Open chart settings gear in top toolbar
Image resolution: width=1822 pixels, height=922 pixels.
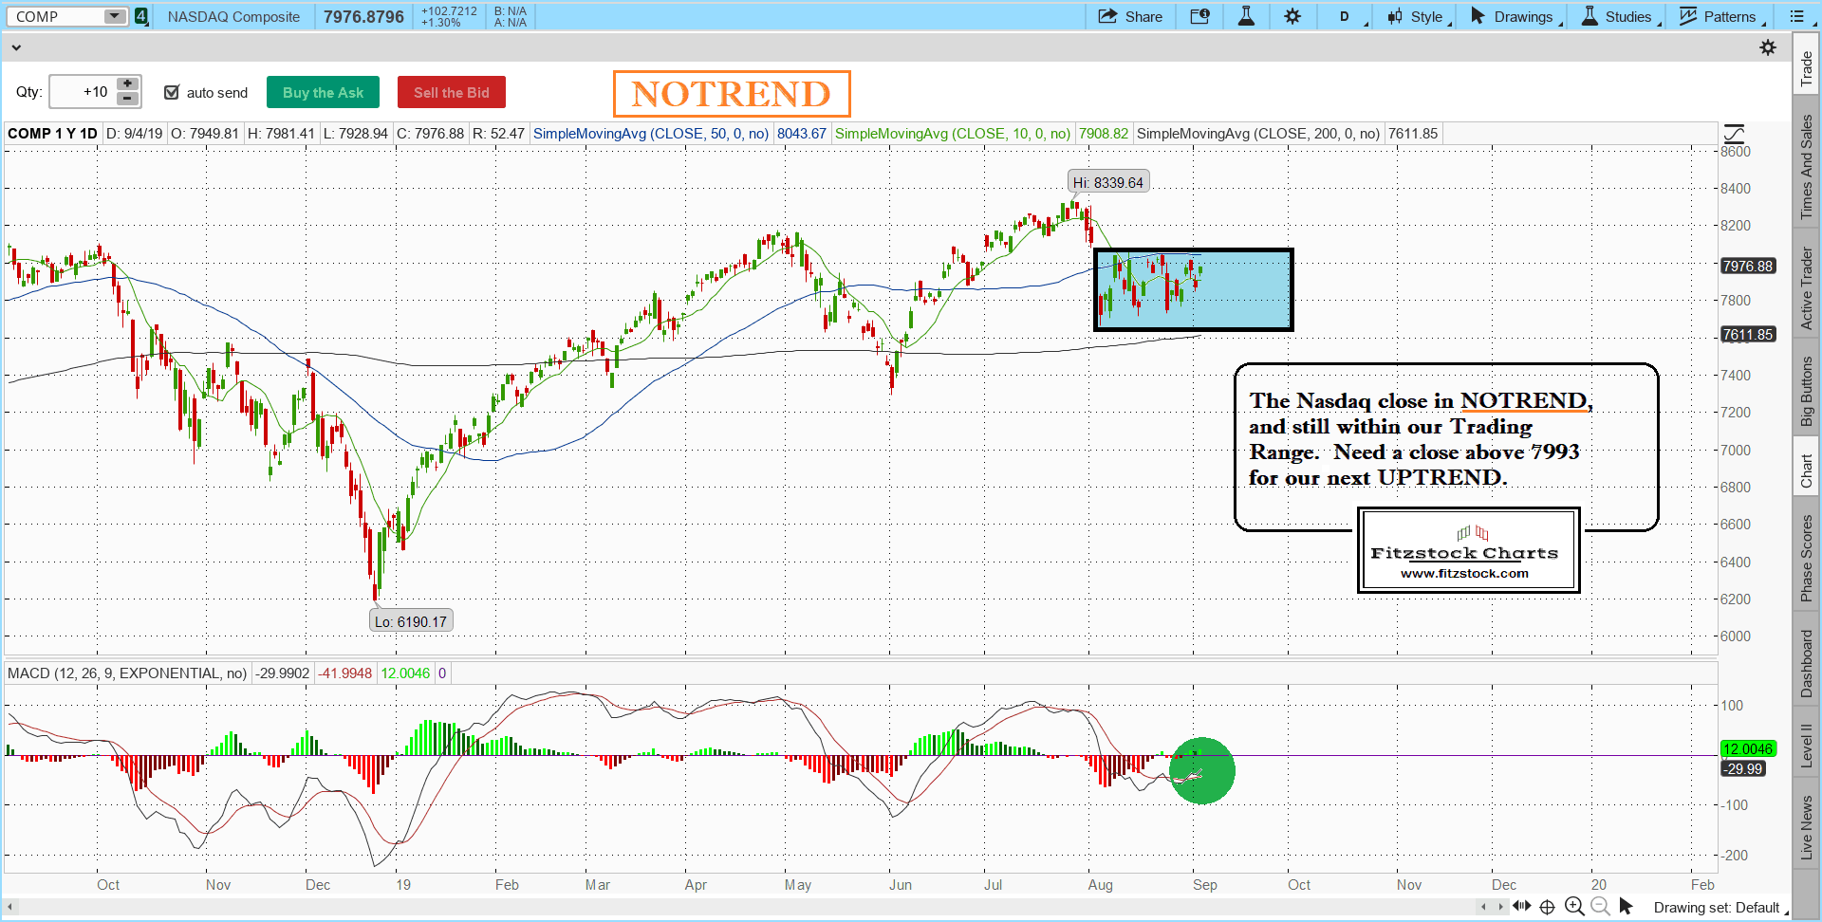[1292, 16]
